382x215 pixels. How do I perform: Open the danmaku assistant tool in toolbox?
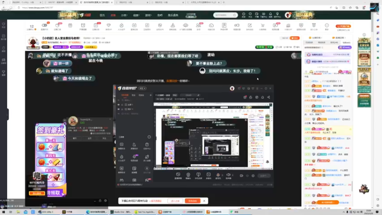pos(122,146)
